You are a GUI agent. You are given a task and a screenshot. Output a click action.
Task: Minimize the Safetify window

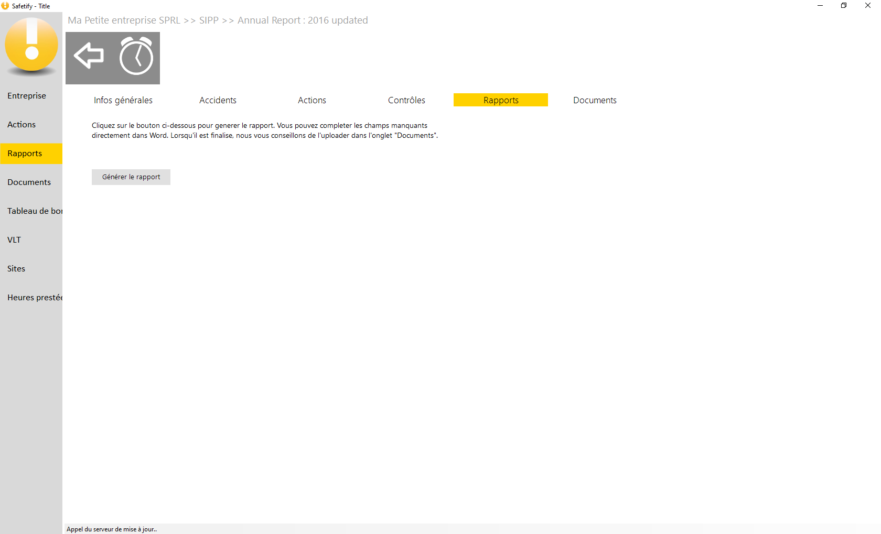(x=820, y=6)
